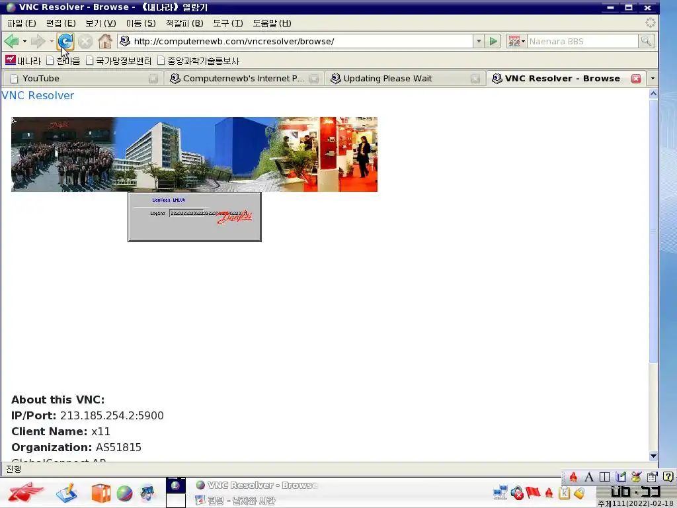Viewport: 677px width, 508px height.
Task: Click the letter A icon in input toolbar
Action: [x=588, y=477]
